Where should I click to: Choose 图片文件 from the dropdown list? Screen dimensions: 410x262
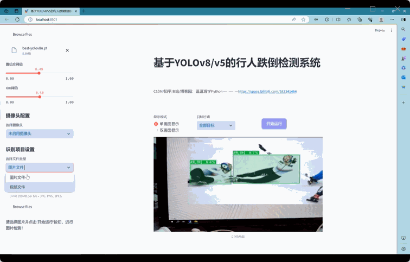[x=40, y=177]
